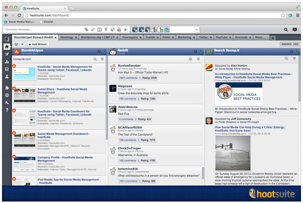
Task: Add a new tab with the plus button
Action: (273, 38)
